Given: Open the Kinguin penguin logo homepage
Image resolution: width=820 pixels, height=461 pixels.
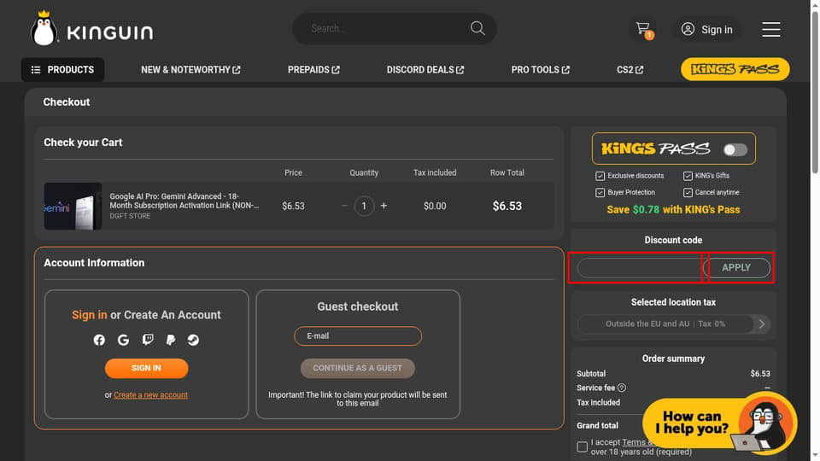Looking at the screenshot, I should point(92,29).
